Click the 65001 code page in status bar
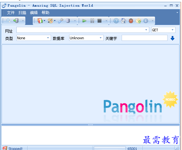The height and width of the screenshot is (150, 182). pos(132,148)
